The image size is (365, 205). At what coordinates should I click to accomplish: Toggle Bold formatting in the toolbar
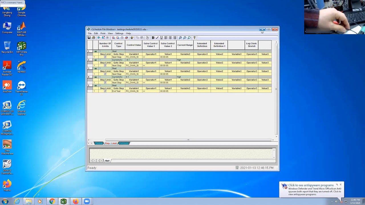(x=153, y=38)
